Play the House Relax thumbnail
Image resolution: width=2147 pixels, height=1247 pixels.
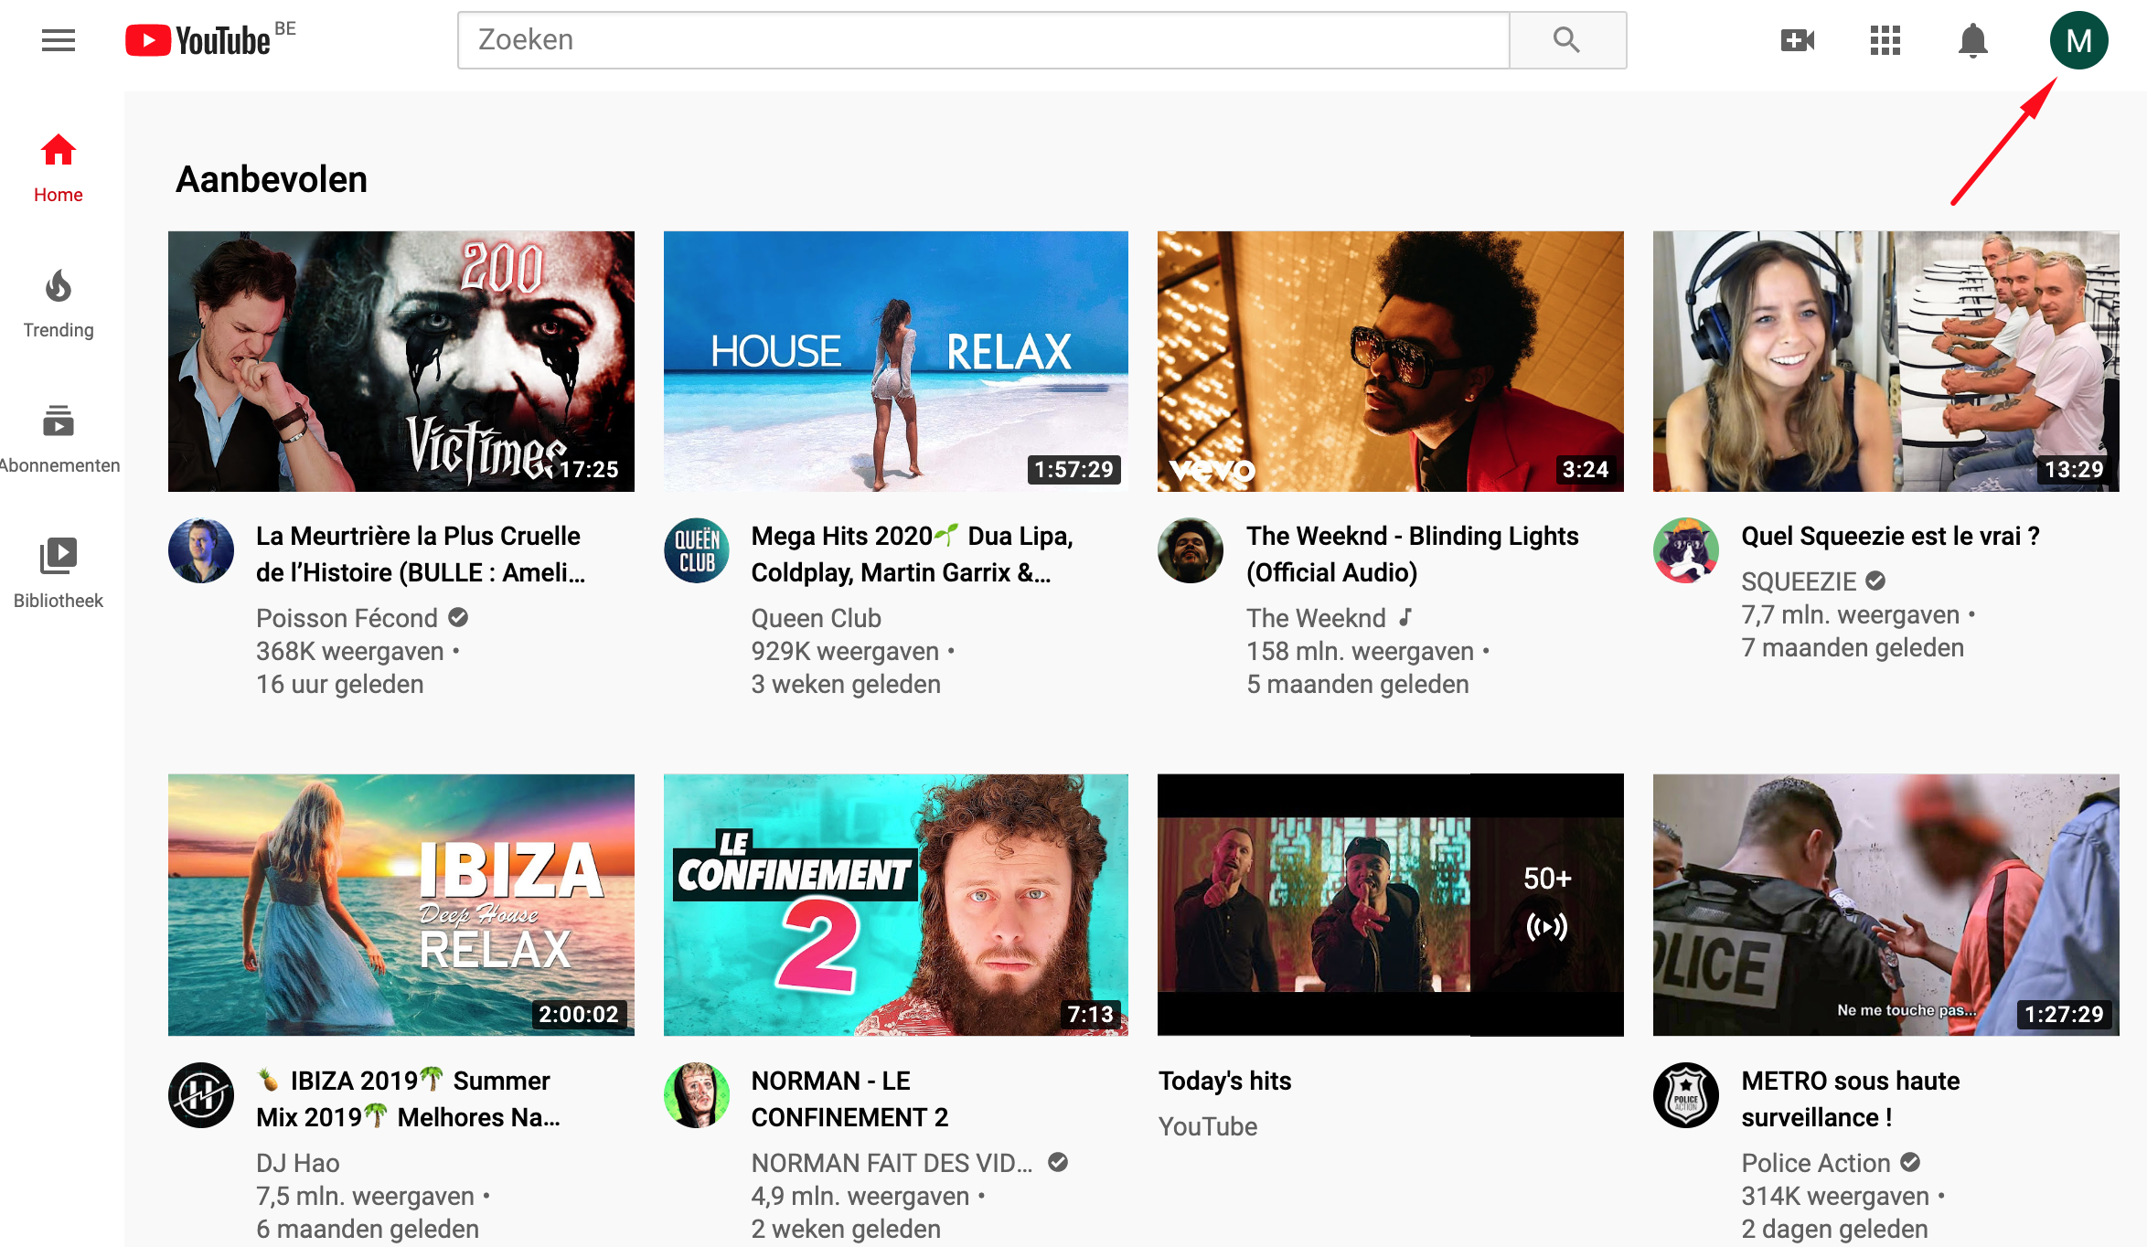click(x=896, y=361)
